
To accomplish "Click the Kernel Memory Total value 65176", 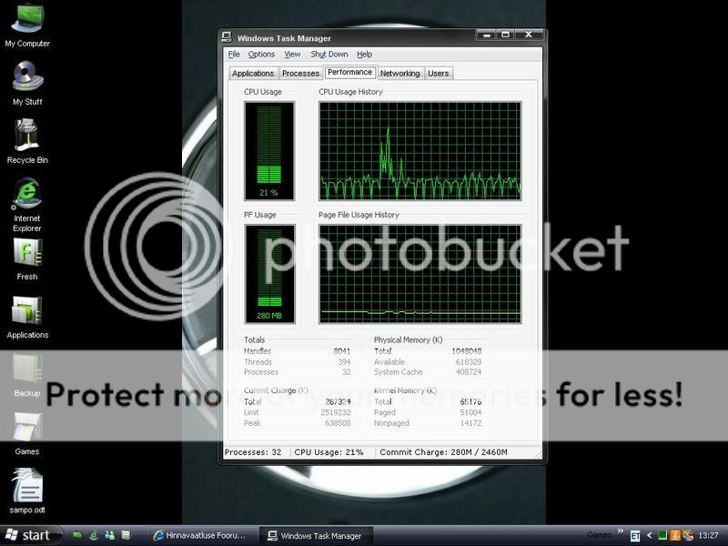I will 470,401.
